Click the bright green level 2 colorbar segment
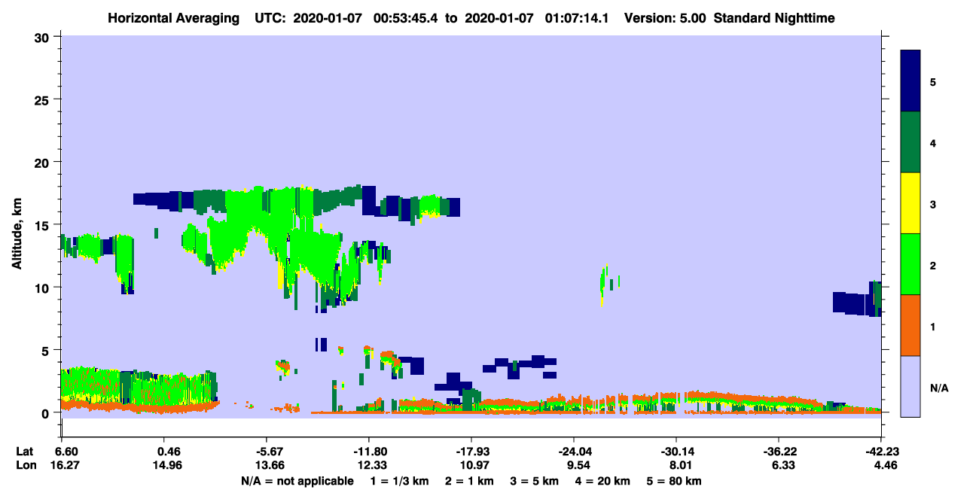This screenshot has width=979, height=502. pos(910,264)
